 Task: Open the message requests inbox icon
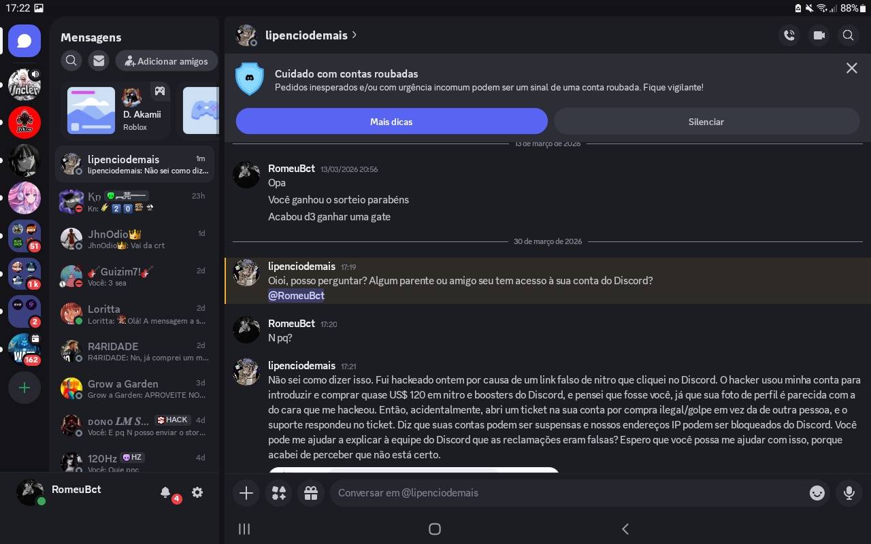click(x=98, y=61)
